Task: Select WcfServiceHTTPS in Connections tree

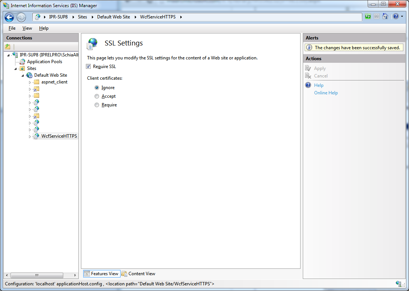Action: pyautogui.click(x=59, y=136)
